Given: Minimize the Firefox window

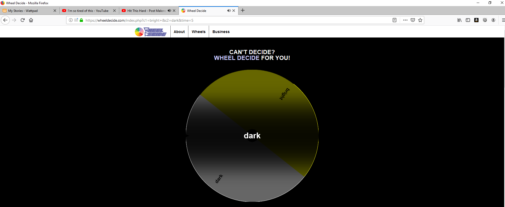Looking at the screenshot, I should coord(478,3).
